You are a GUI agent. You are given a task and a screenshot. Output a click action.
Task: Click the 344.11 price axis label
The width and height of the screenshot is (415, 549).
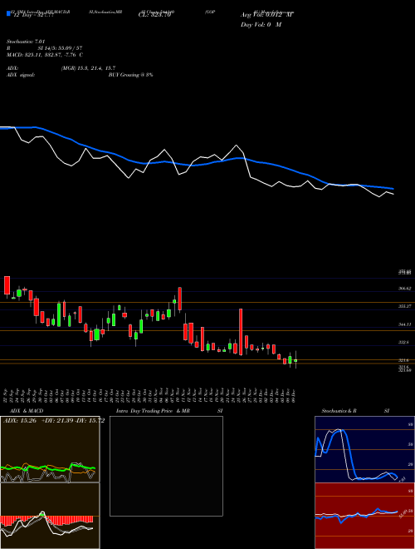pyautogui.click(x=404, y=324)
